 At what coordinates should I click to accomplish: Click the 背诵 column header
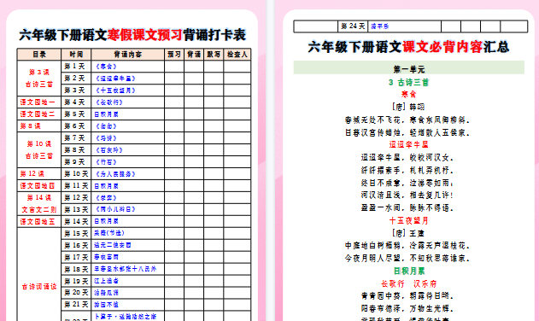click(194, 55)
